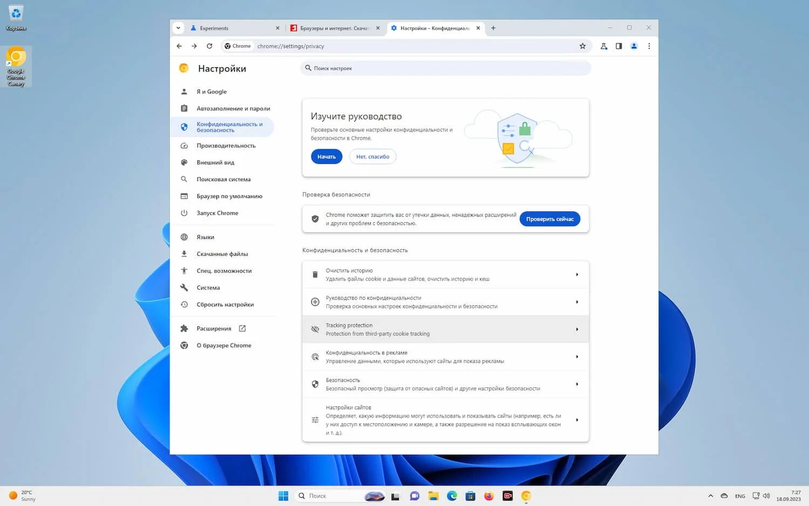This screenshot has width=809, height=506.
Task: Open a new tab with plus button
Action: 493,28
